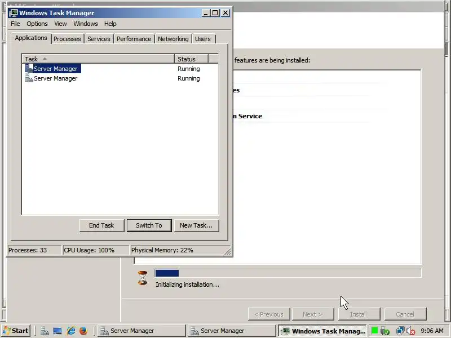Click the installation progress bar
Image resolution: width=451 pixels, height=338 pixels.
288,273
